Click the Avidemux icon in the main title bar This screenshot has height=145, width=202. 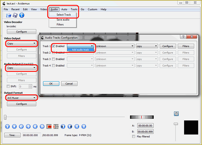tap(4, 3)
